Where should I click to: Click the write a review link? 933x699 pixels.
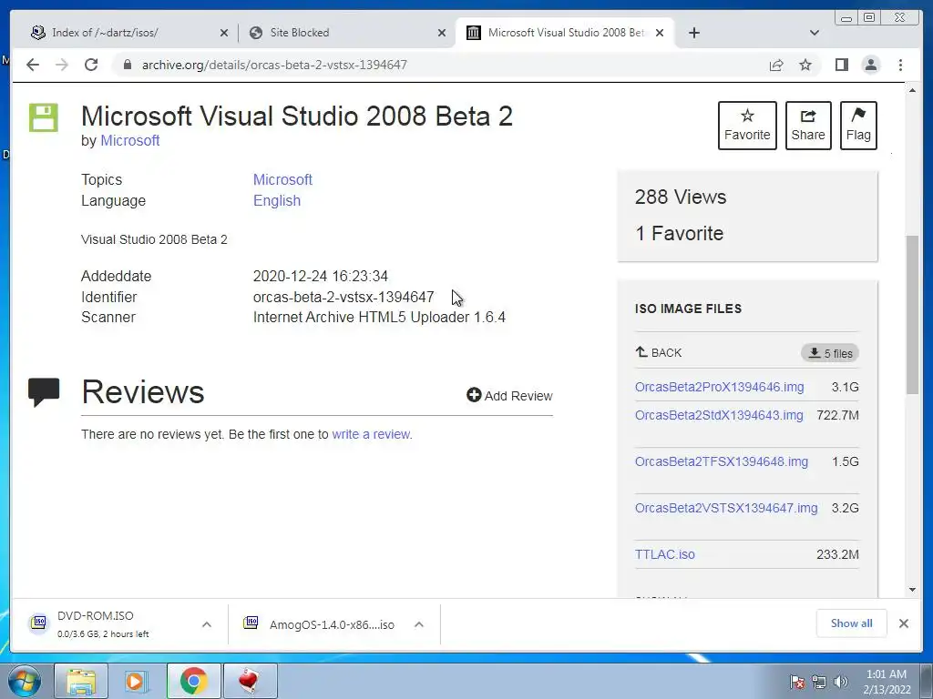pos(371,434)
